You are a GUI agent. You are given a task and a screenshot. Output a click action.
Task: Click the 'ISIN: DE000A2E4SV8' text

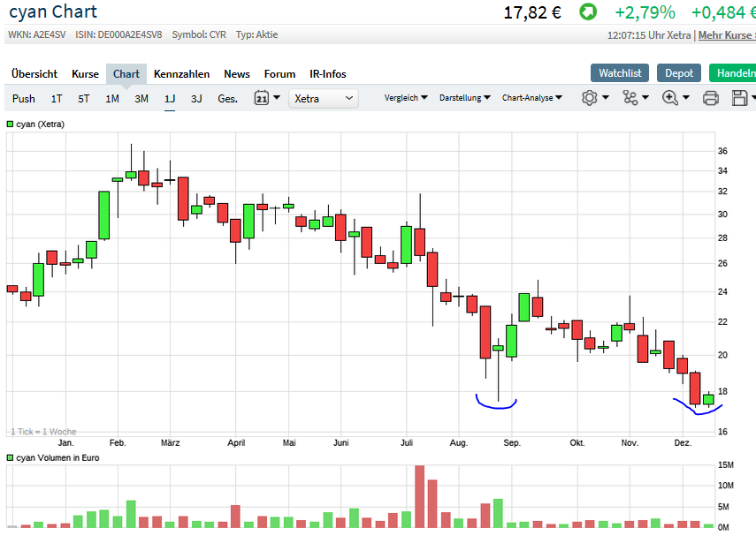[118, 34]
